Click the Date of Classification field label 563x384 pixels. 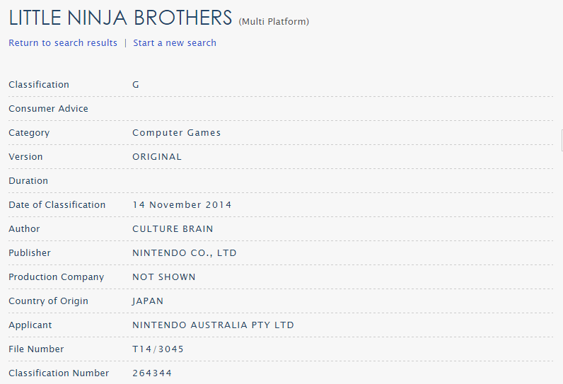tap(57, 205)
